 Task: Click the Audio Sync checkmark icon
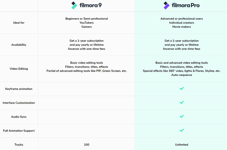182,117
